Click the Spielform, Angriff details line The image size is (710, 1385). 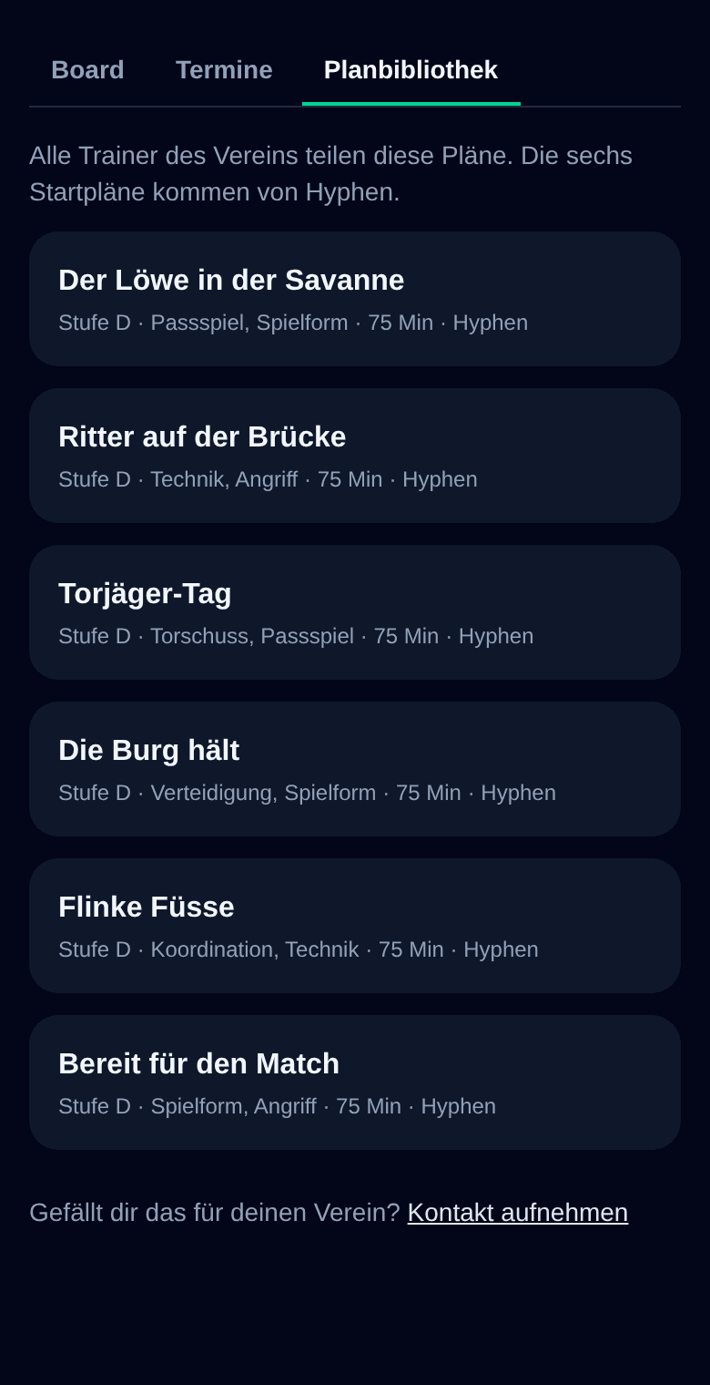277,1106
